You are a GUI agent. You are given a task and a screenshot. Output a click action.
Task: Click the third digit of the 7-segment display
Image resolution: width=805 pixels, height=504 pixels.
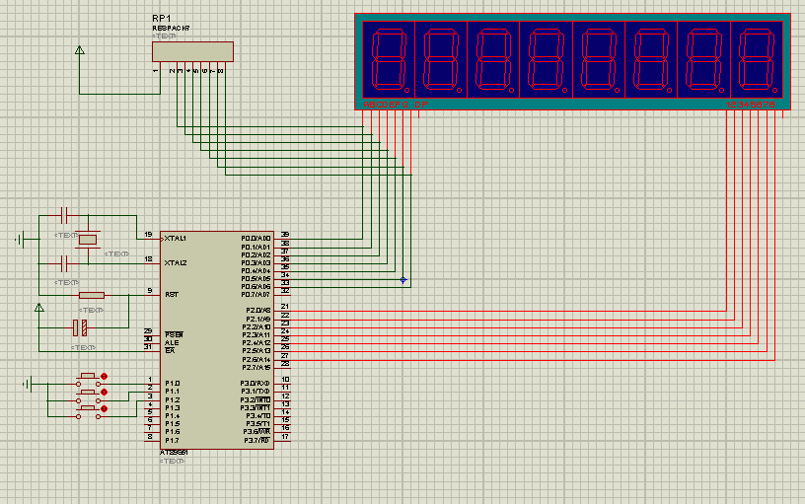click(x=493, y=59)
